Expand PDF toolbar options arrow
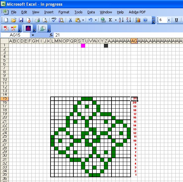 [20, 29]
